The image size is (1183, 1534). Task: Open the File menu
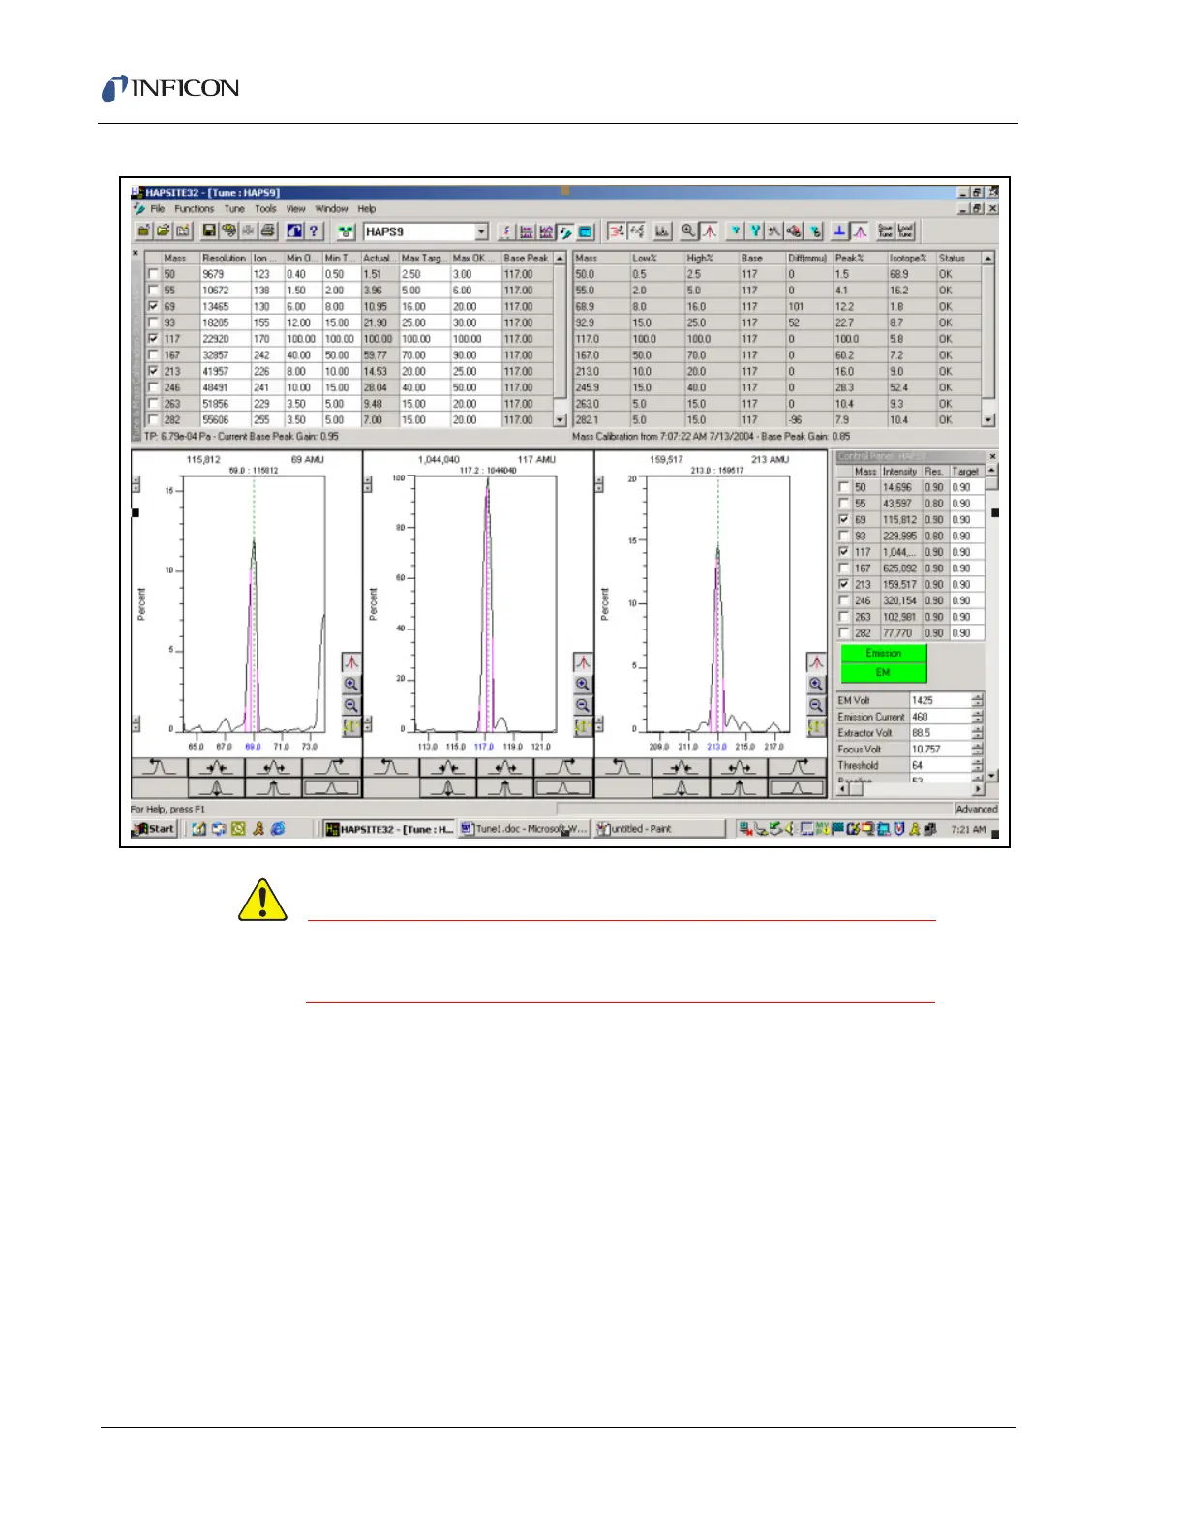coord(158,209)
